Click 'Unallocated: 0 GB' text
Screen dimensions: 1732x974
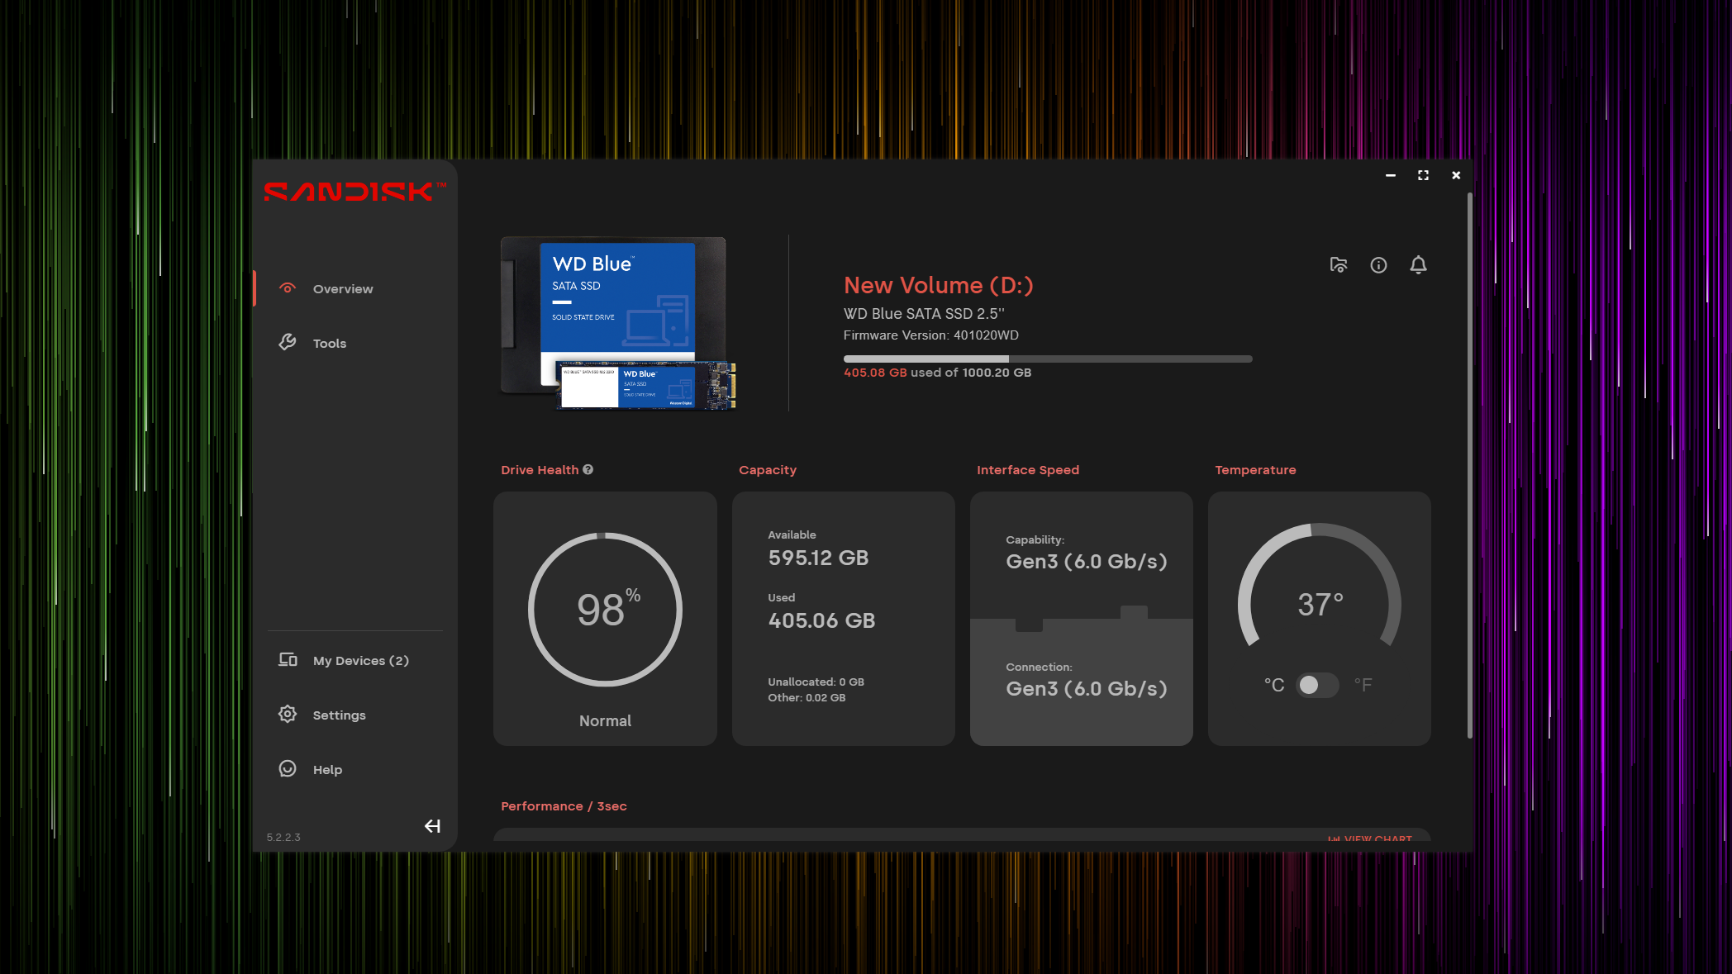(x=816, y=682)
